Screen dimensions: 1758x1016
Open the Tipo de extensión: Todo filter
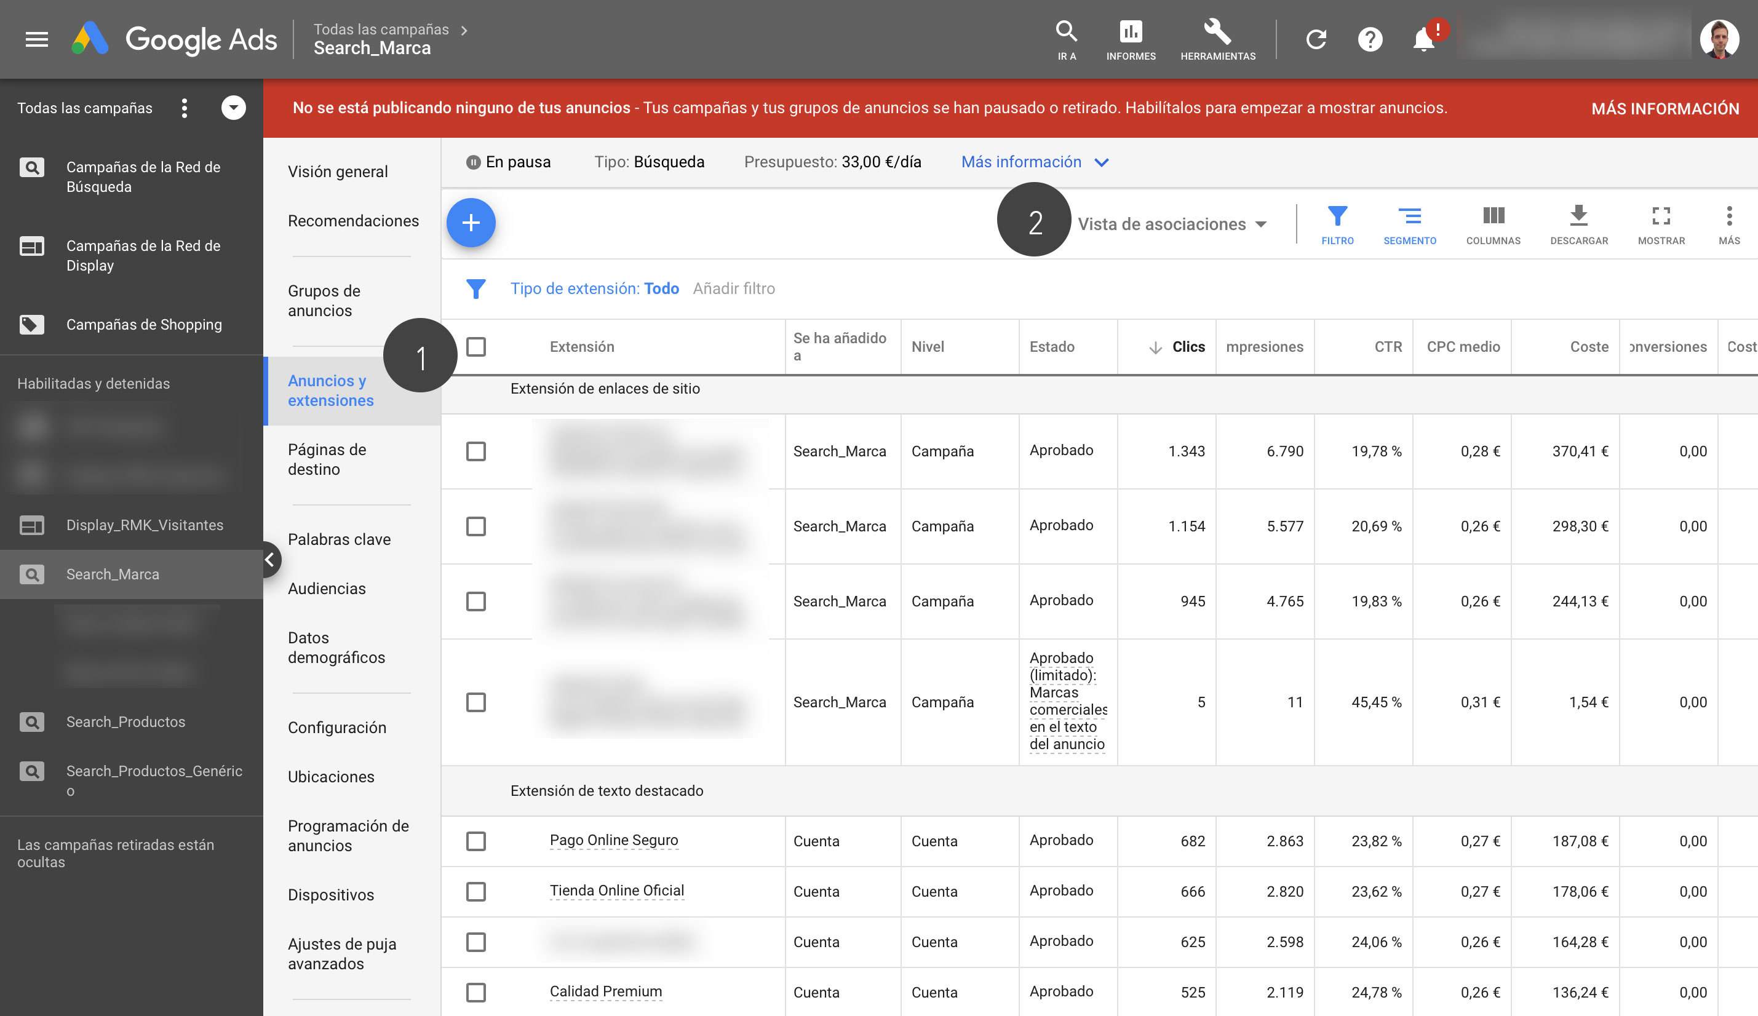click(594, 288)
